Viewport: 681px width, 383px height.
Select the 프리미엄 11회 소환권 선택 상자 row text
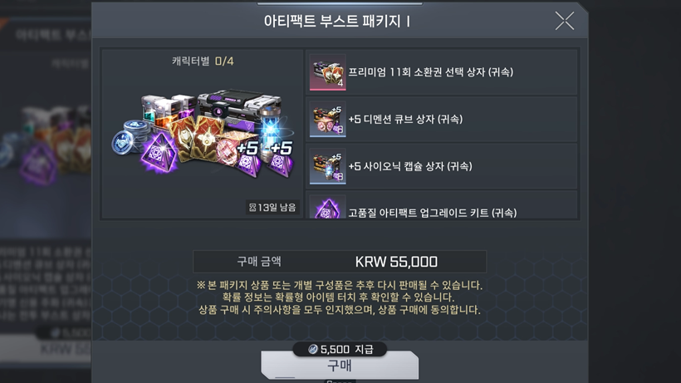pos(430,72)
